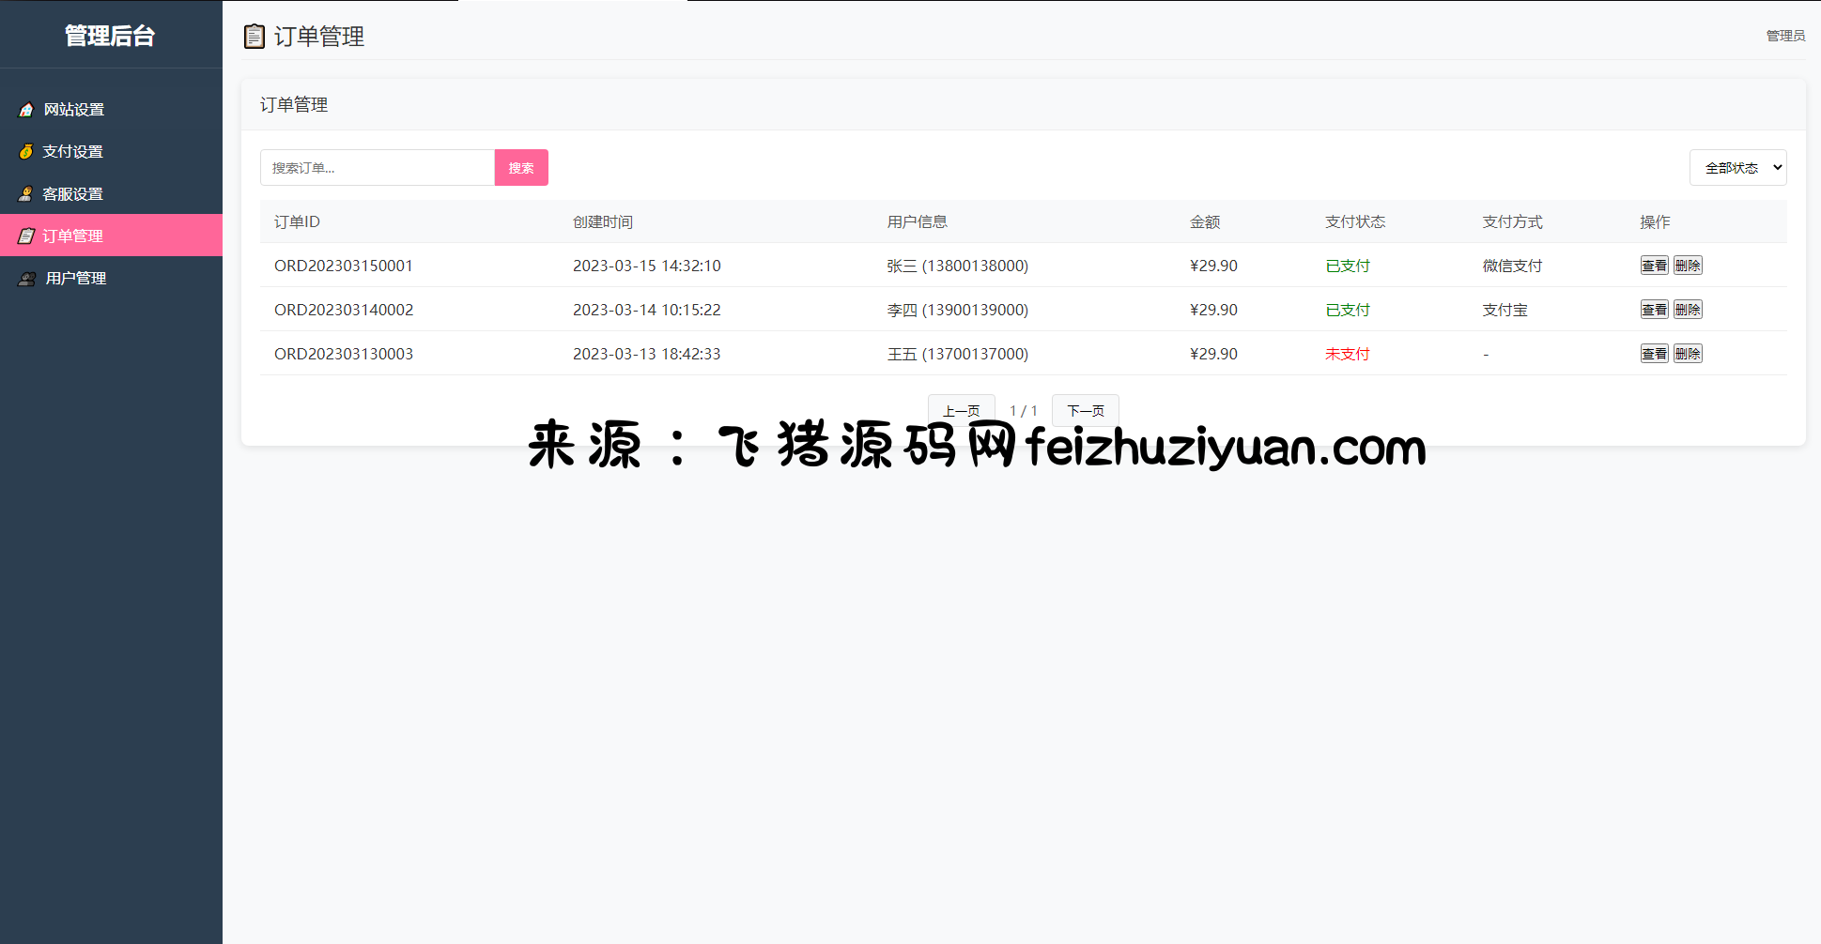Click the clipboard icon in page header

click(x=254, y=37)
